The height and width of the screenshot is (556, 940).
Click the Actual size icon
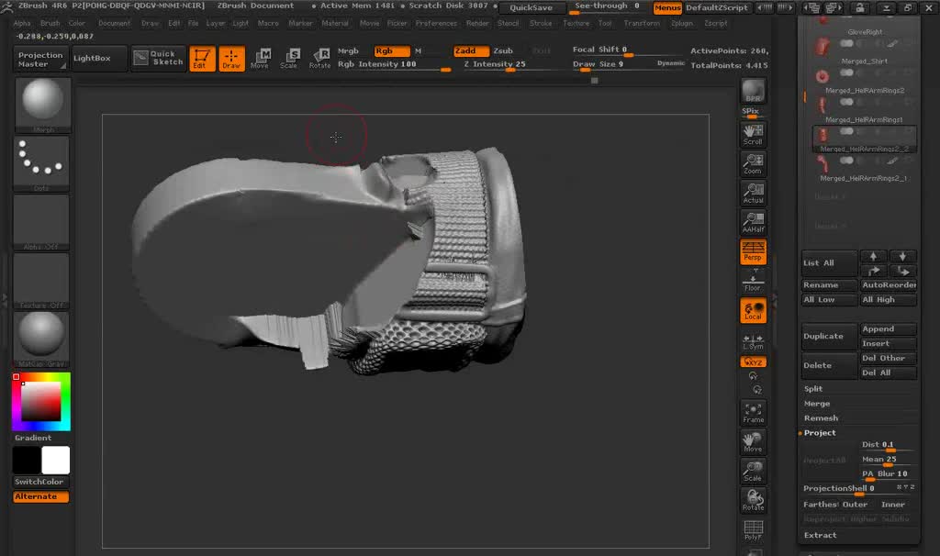pyautogui.click(x=753, y=193)
